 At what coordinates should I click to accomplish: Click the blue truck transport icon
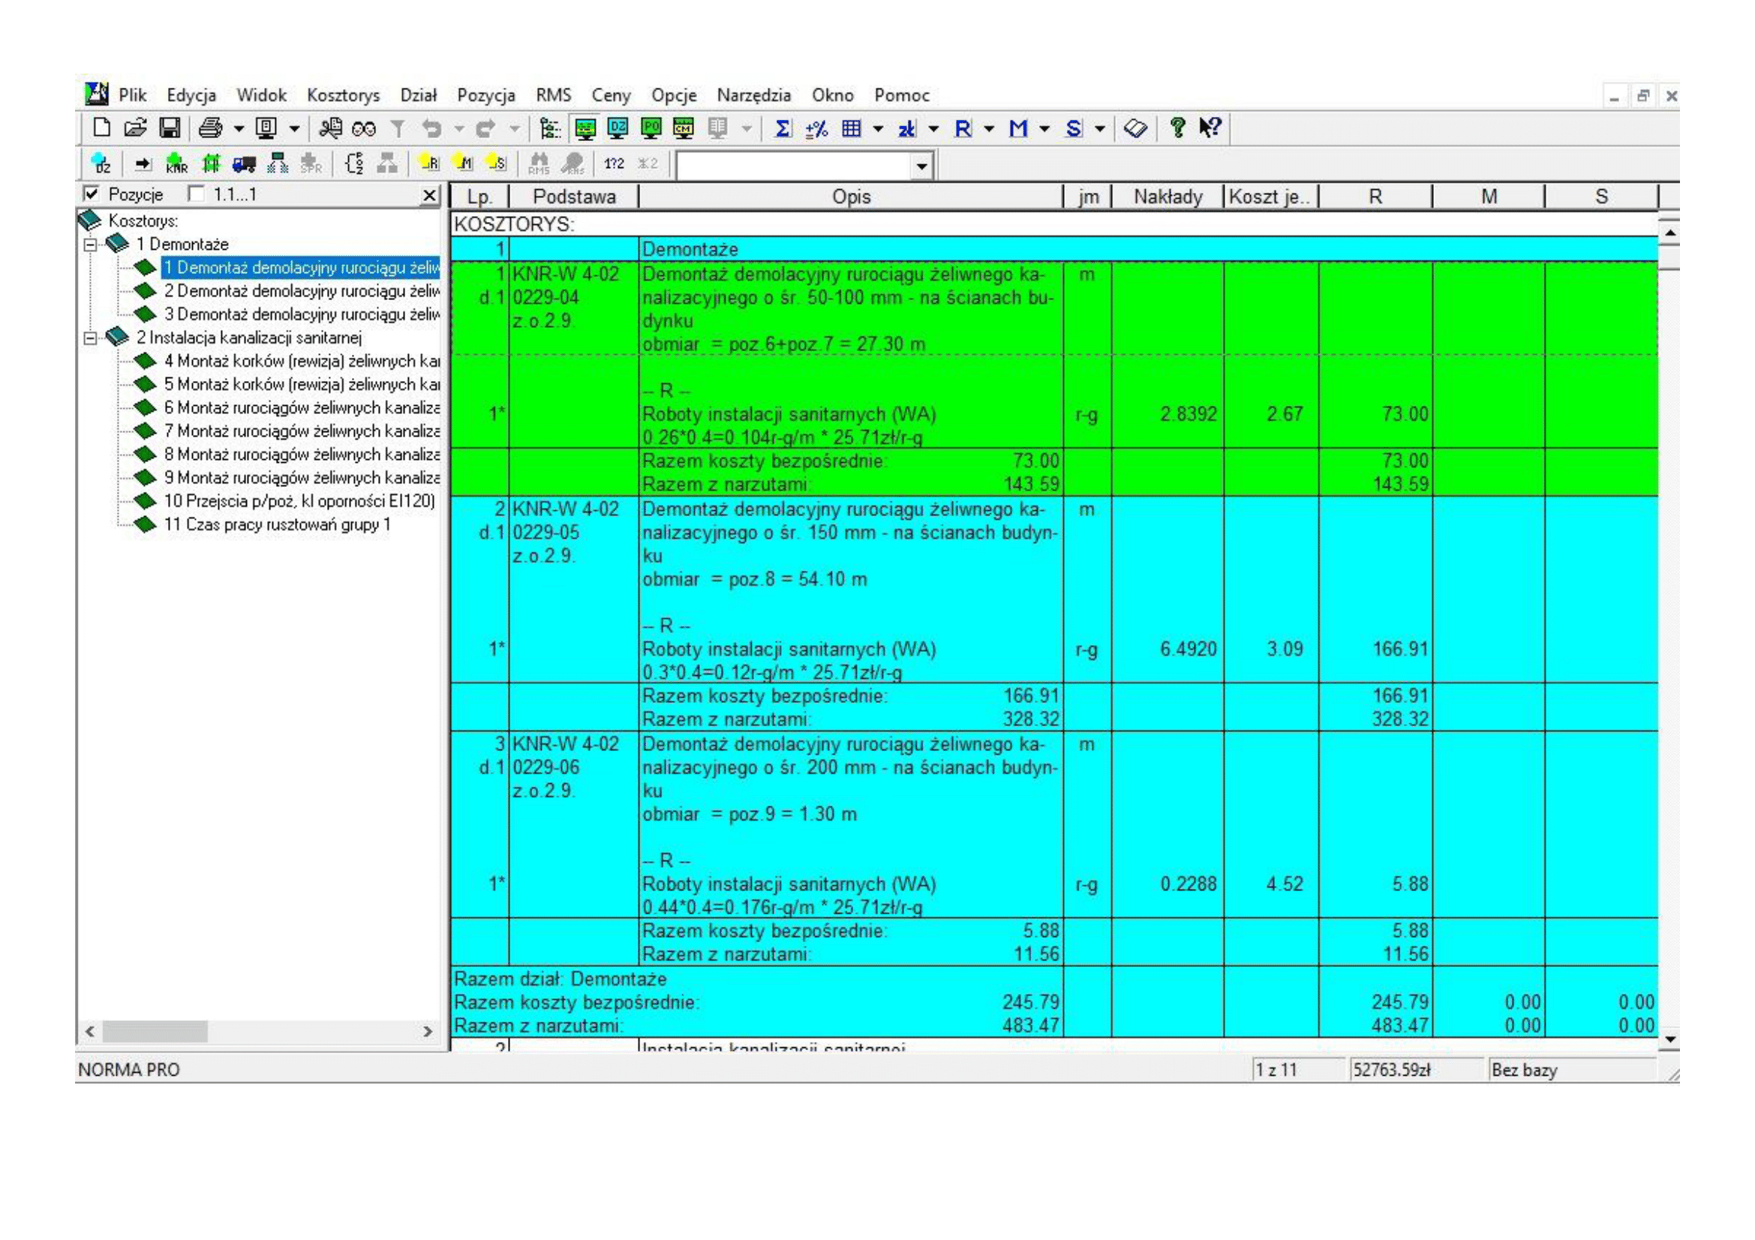[244, 164]
